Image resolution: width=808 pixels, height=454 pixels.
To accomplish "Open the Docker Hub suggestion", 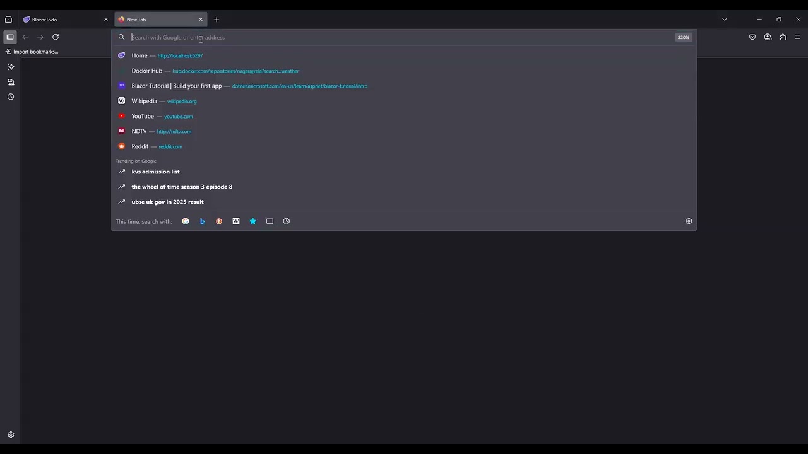I will click(x=404, y=71).
